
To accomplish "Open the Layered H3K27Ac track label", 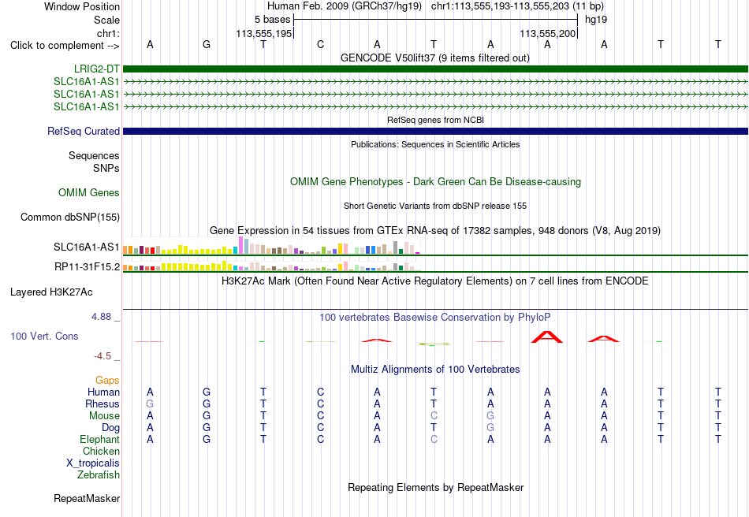I will (51, 292).
